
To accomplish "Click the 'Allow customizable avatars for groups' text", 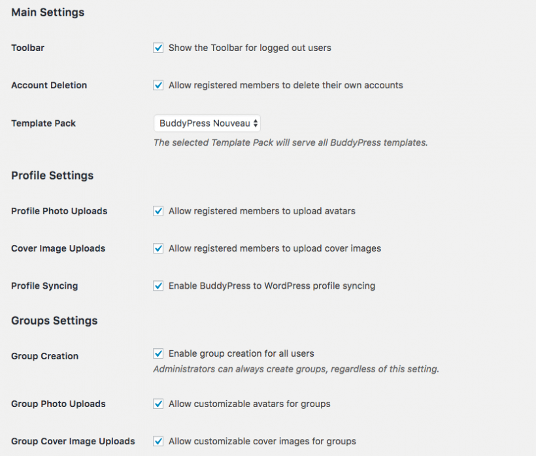I will coord(249,404).
